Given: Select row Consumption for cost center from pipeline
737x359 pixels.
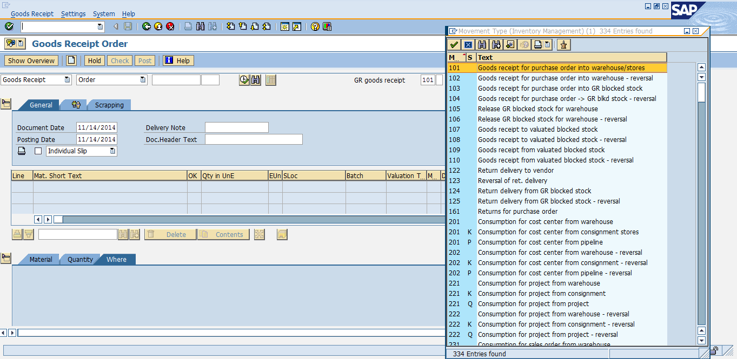Looking at the screenshot, I should (557, 242).
